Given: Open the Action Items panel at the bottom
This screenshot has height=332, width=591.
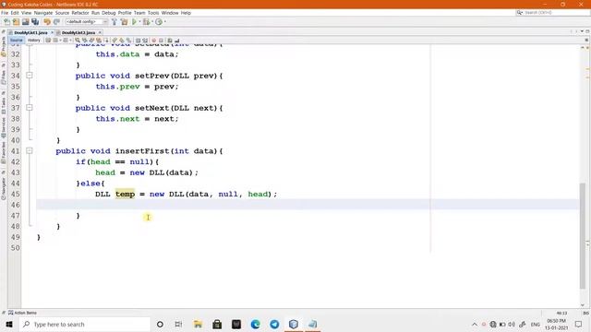Looking at the screenshot, I should click(x=22, y=313).
